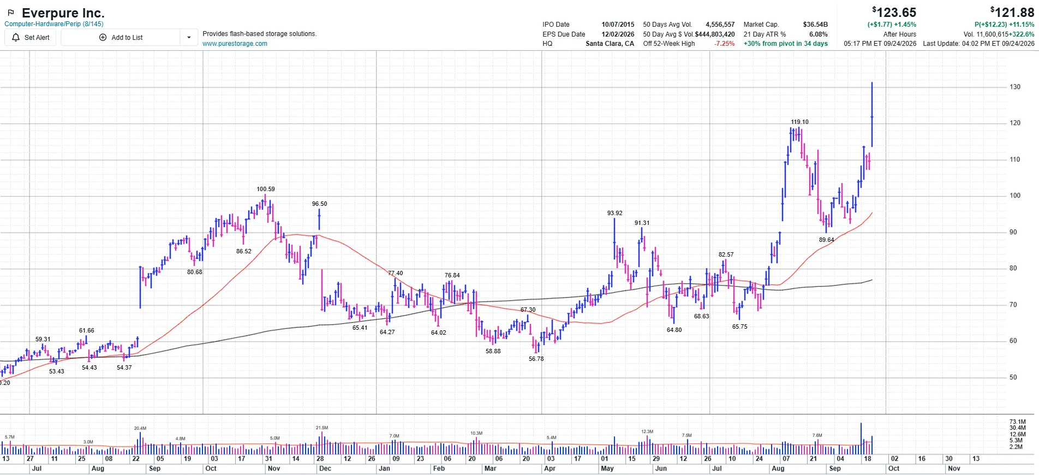Click the Off 52-Week High value -7.25%

(725, 44)
